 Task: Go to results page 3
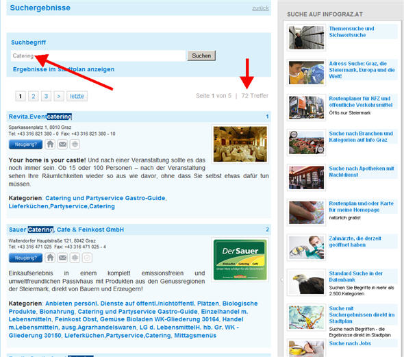[46, 96]
